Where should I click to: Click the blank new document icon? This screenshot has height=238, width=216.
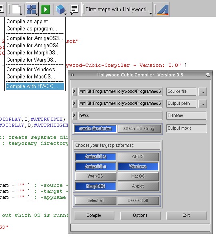point(16,10)
